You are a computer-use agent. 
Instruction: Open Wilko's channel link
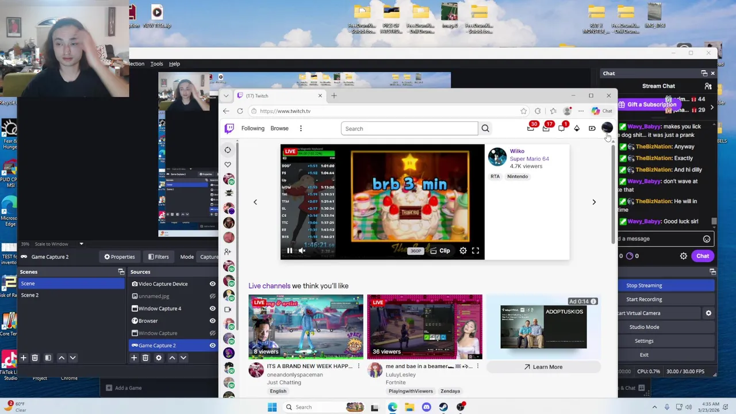tap(517, 151)
